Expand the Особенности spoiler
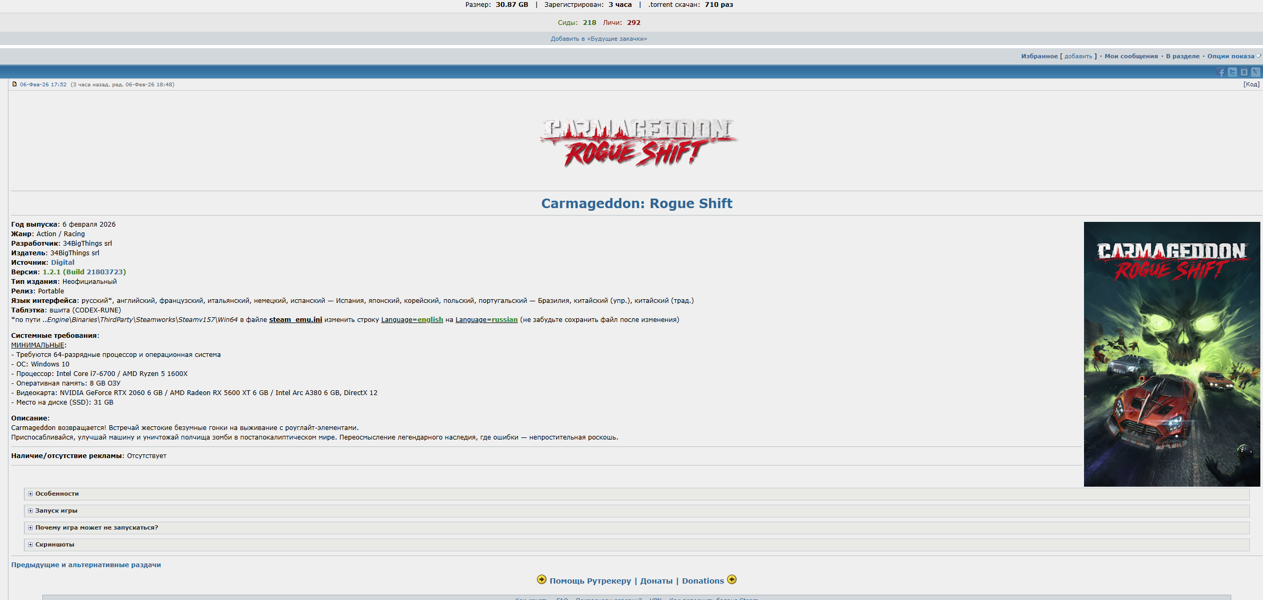 (57, 494)
